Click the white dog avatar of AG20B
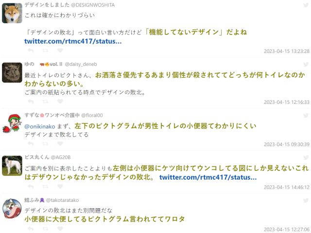 [x=12, y=166]
